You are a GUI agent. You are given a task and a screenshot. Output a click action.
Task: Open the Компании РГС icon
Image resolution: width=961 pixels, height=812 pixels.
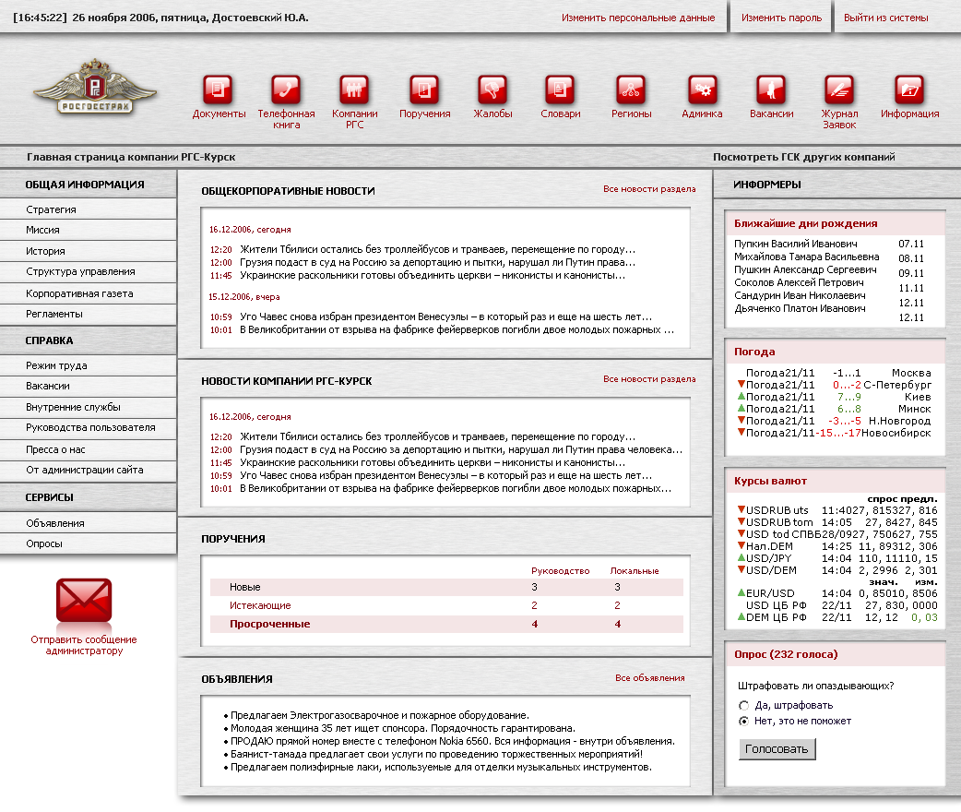click(x=354, y=90)
